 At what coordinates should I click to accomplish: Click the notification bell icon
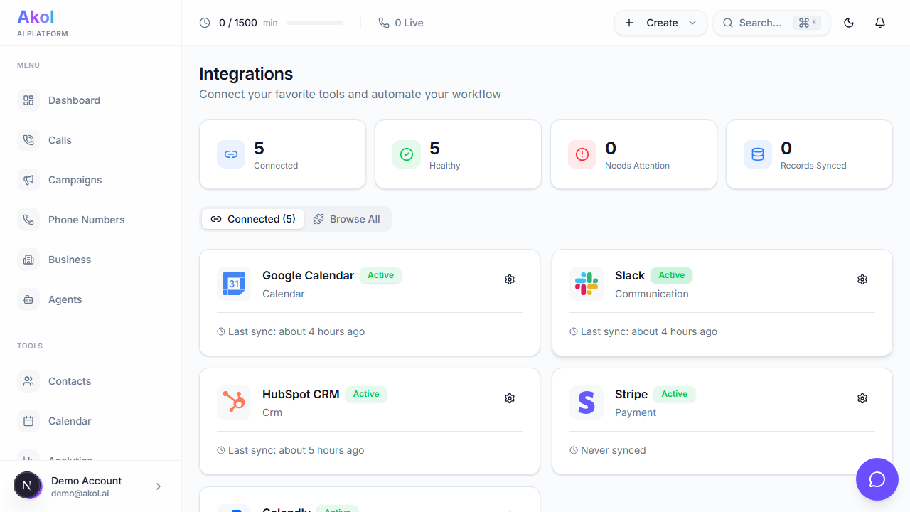point(880,23)
